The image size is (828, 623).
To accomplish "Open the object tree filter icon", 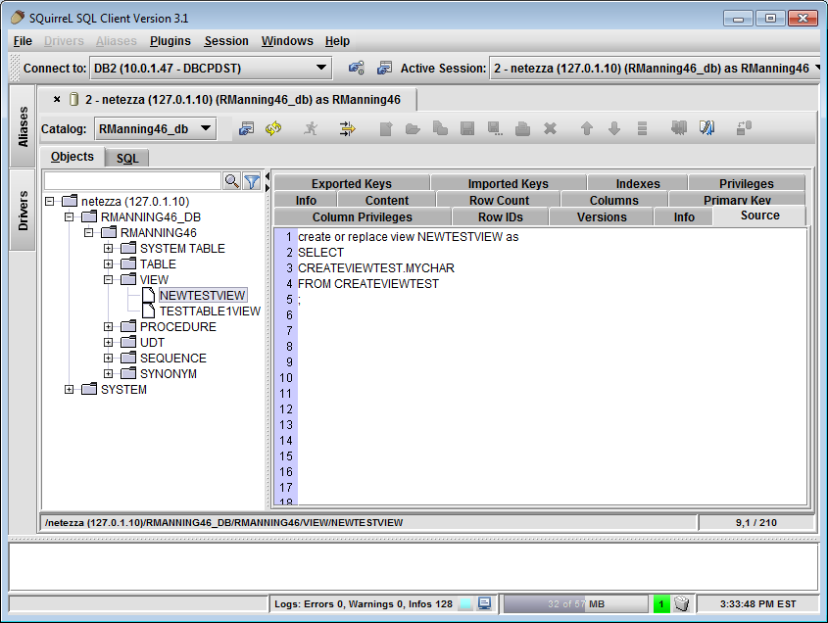I will 252,181.
